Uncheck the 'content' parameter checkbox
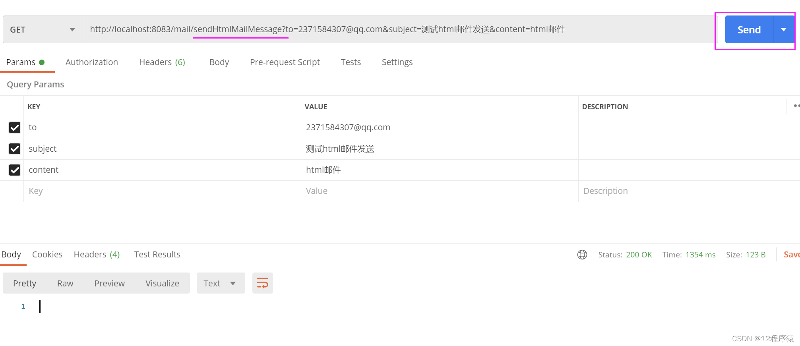This screenshot has width=800, height=346. pos(15,170)
